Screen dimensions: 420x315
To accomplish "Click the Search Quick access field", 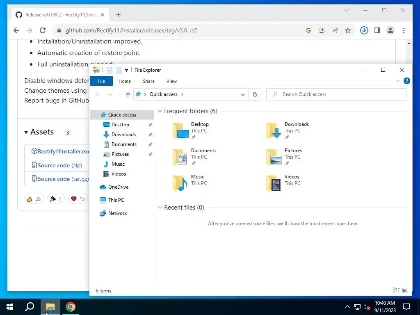I will [x=336, y=94].
